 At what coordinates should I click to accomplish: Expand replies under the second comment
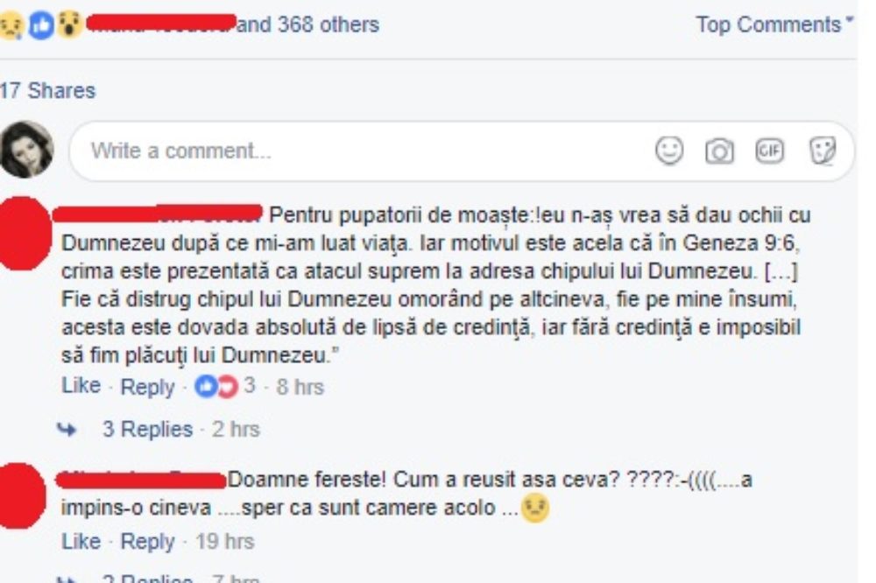[x=147, y=578]
